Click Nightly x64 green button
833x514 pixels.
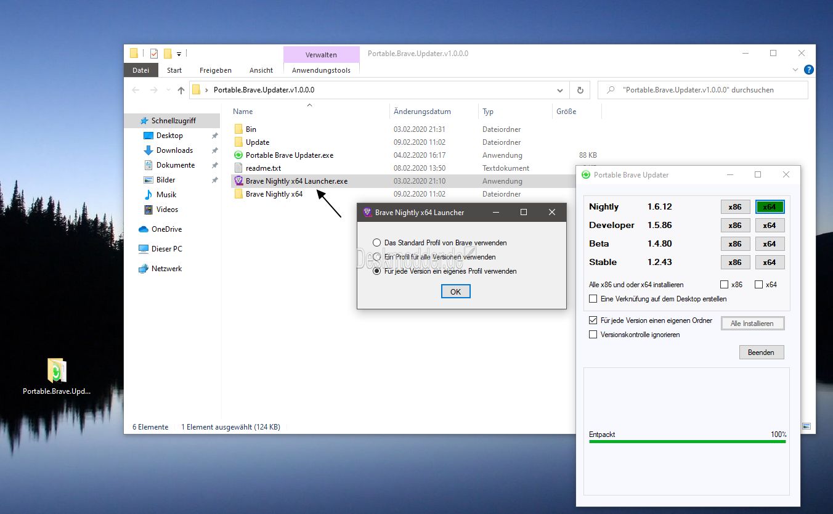click(x=770, y=207)
